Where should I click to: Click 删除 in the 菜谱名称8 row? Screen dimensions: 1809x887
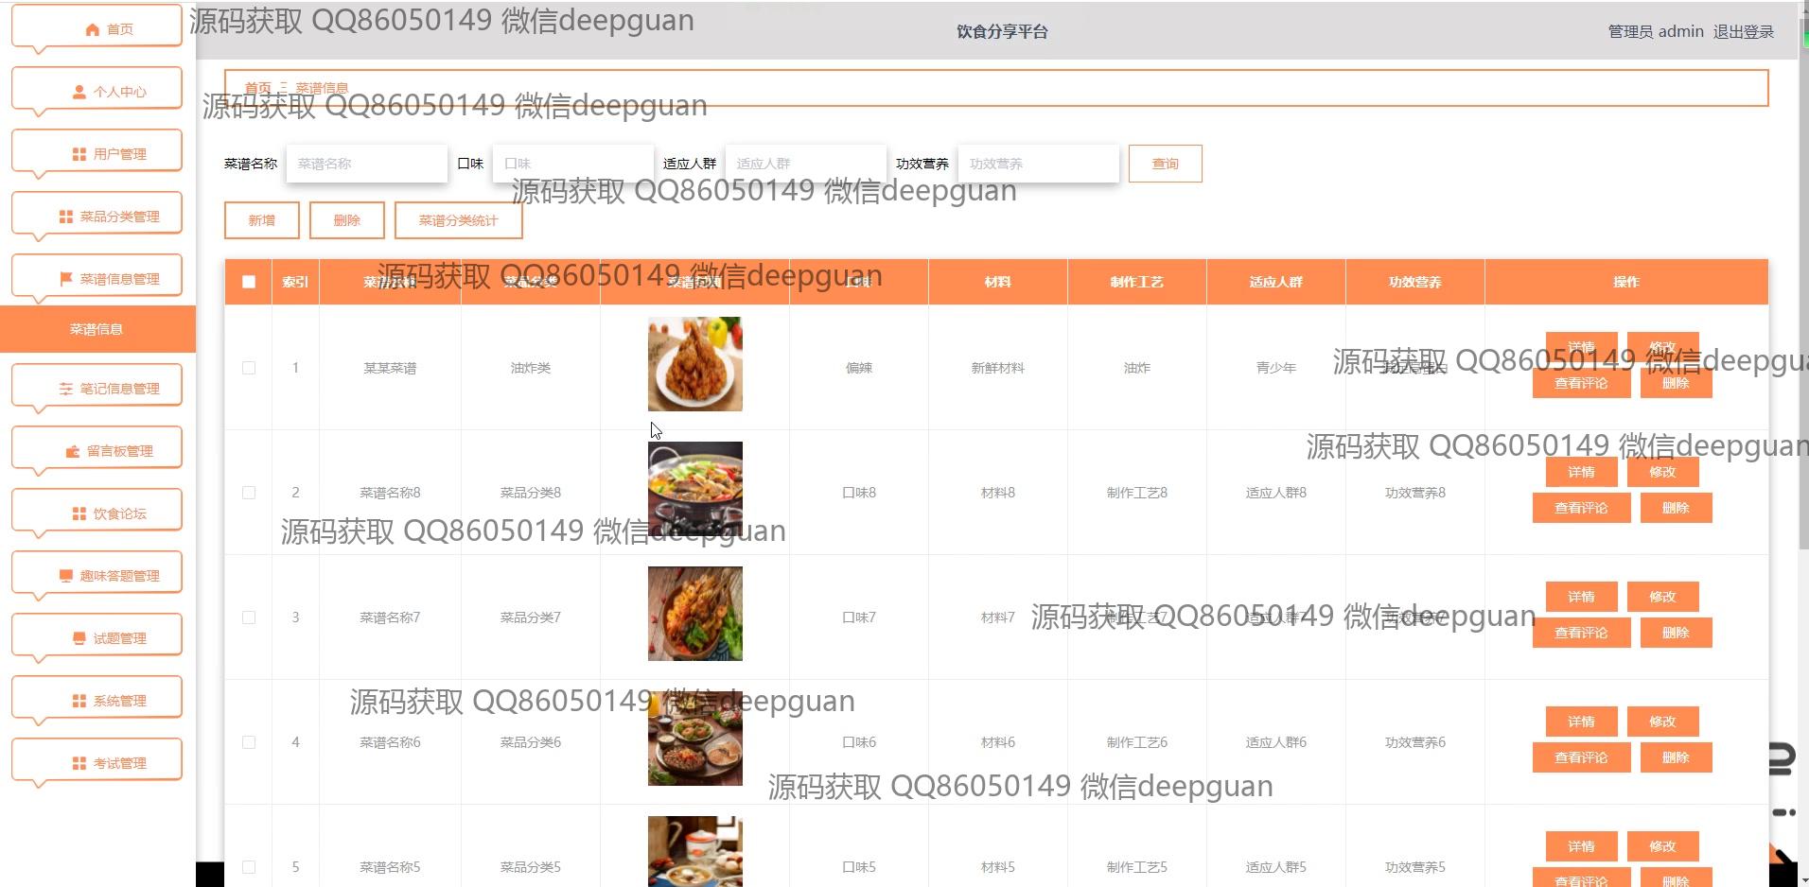click(1676, 508)
